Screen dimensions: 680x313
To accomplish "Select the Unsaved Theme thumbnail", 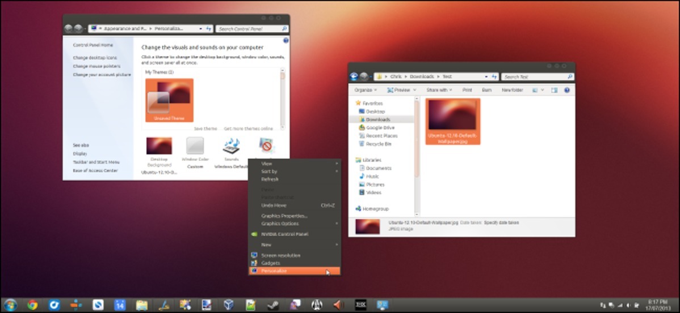I will click(x=169, y=100).
